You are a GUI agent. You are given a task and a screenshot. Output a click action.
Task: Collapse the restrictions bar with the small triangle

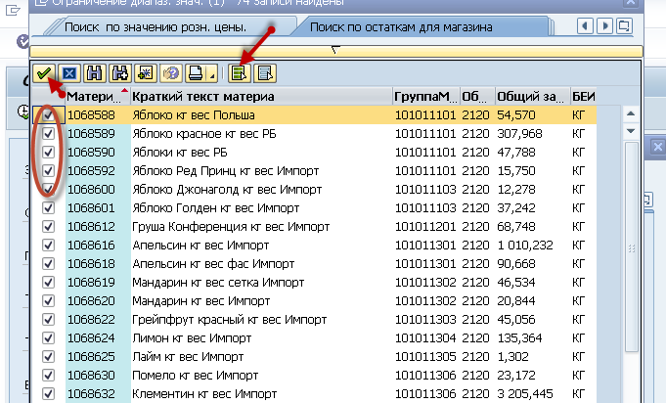click(x=335, y=50)
